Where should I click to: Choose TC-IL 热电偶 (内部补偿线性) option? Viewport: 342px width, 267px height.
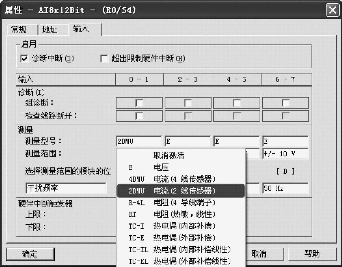click(x=181, y=249)
